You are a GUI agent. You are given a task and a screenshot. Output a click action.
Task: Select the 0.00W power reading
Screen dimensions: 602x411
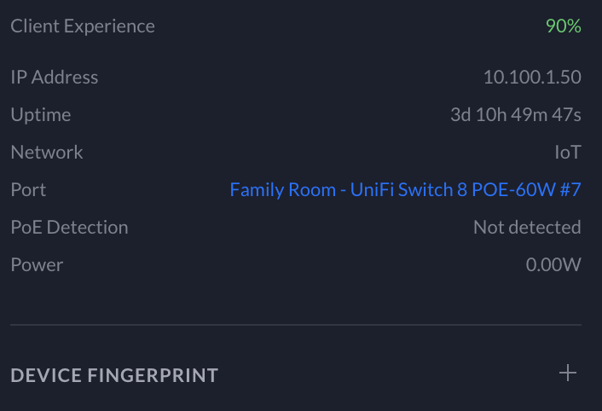(553, 264)
